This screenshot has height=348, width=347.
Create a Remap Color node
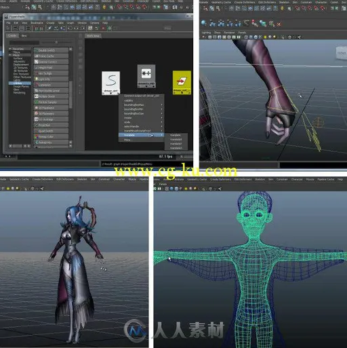[51, 137]
